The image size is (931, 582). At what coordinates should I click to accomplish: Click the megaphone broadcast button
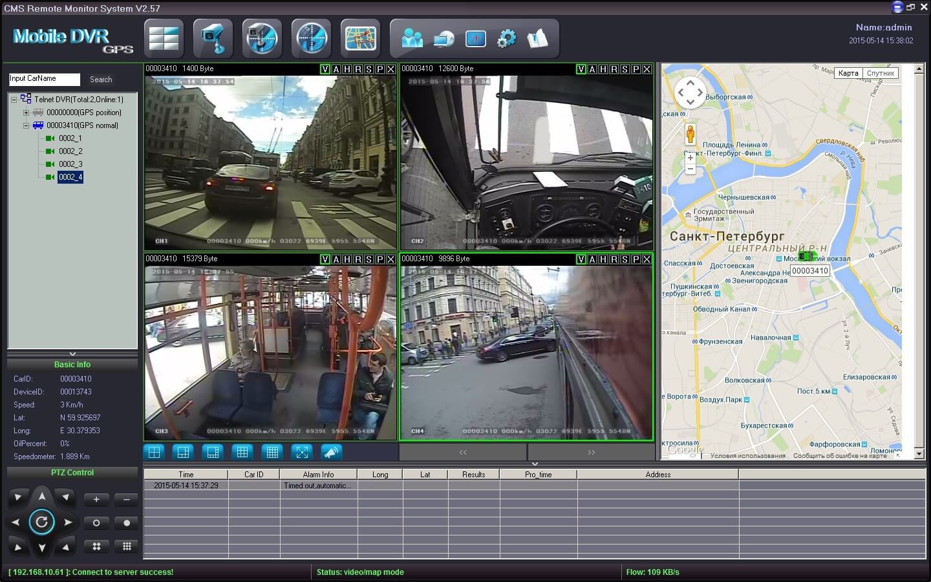[x=332, y=452]
